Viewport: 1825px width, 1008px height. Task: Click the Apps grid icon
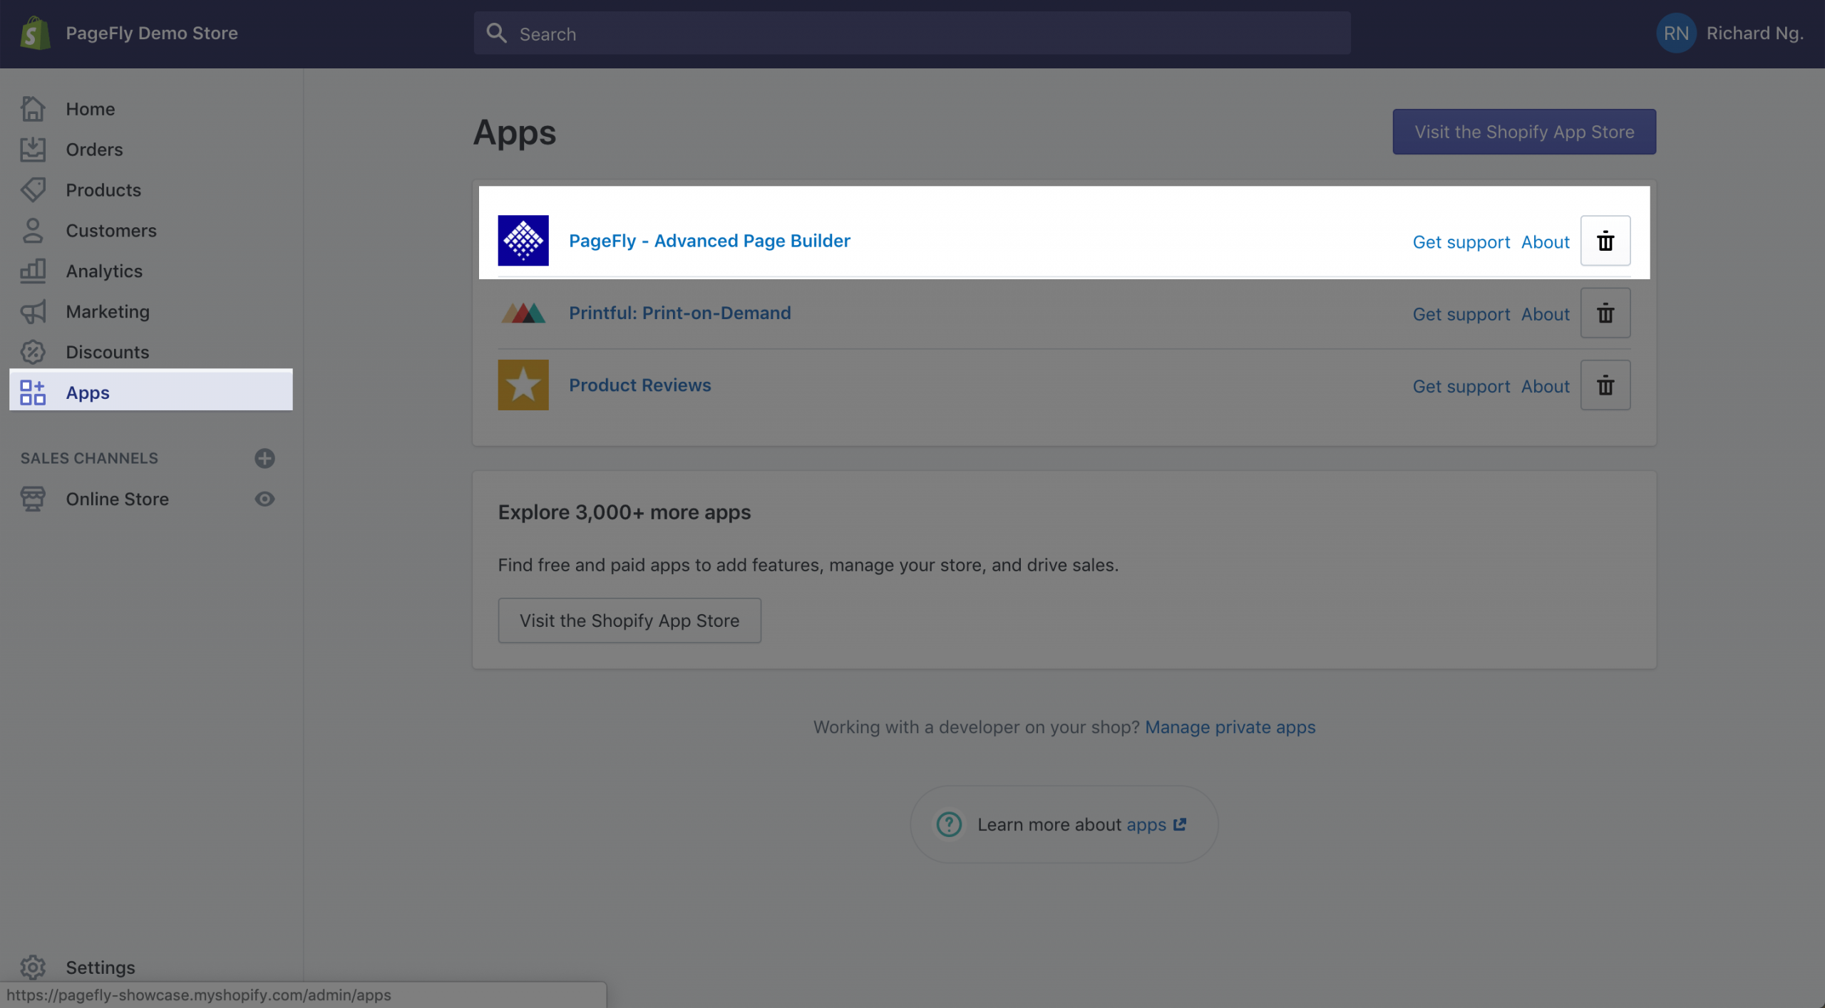coord(33,393)
